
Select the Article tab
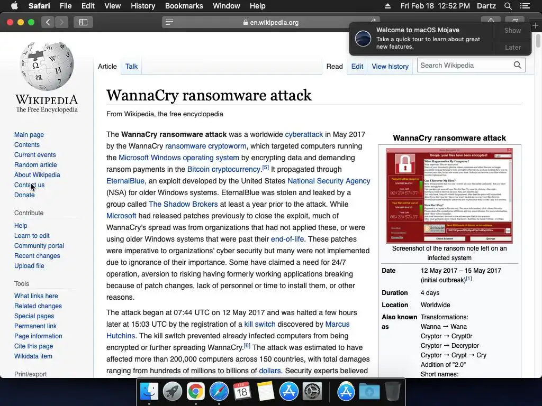tap(107, 66)
